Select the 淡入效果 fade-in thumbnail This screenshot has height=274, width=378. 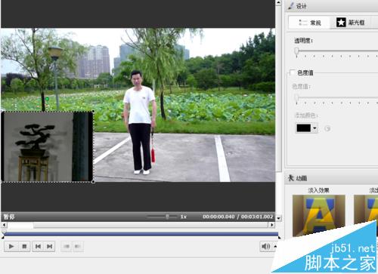tap(319, 216)
